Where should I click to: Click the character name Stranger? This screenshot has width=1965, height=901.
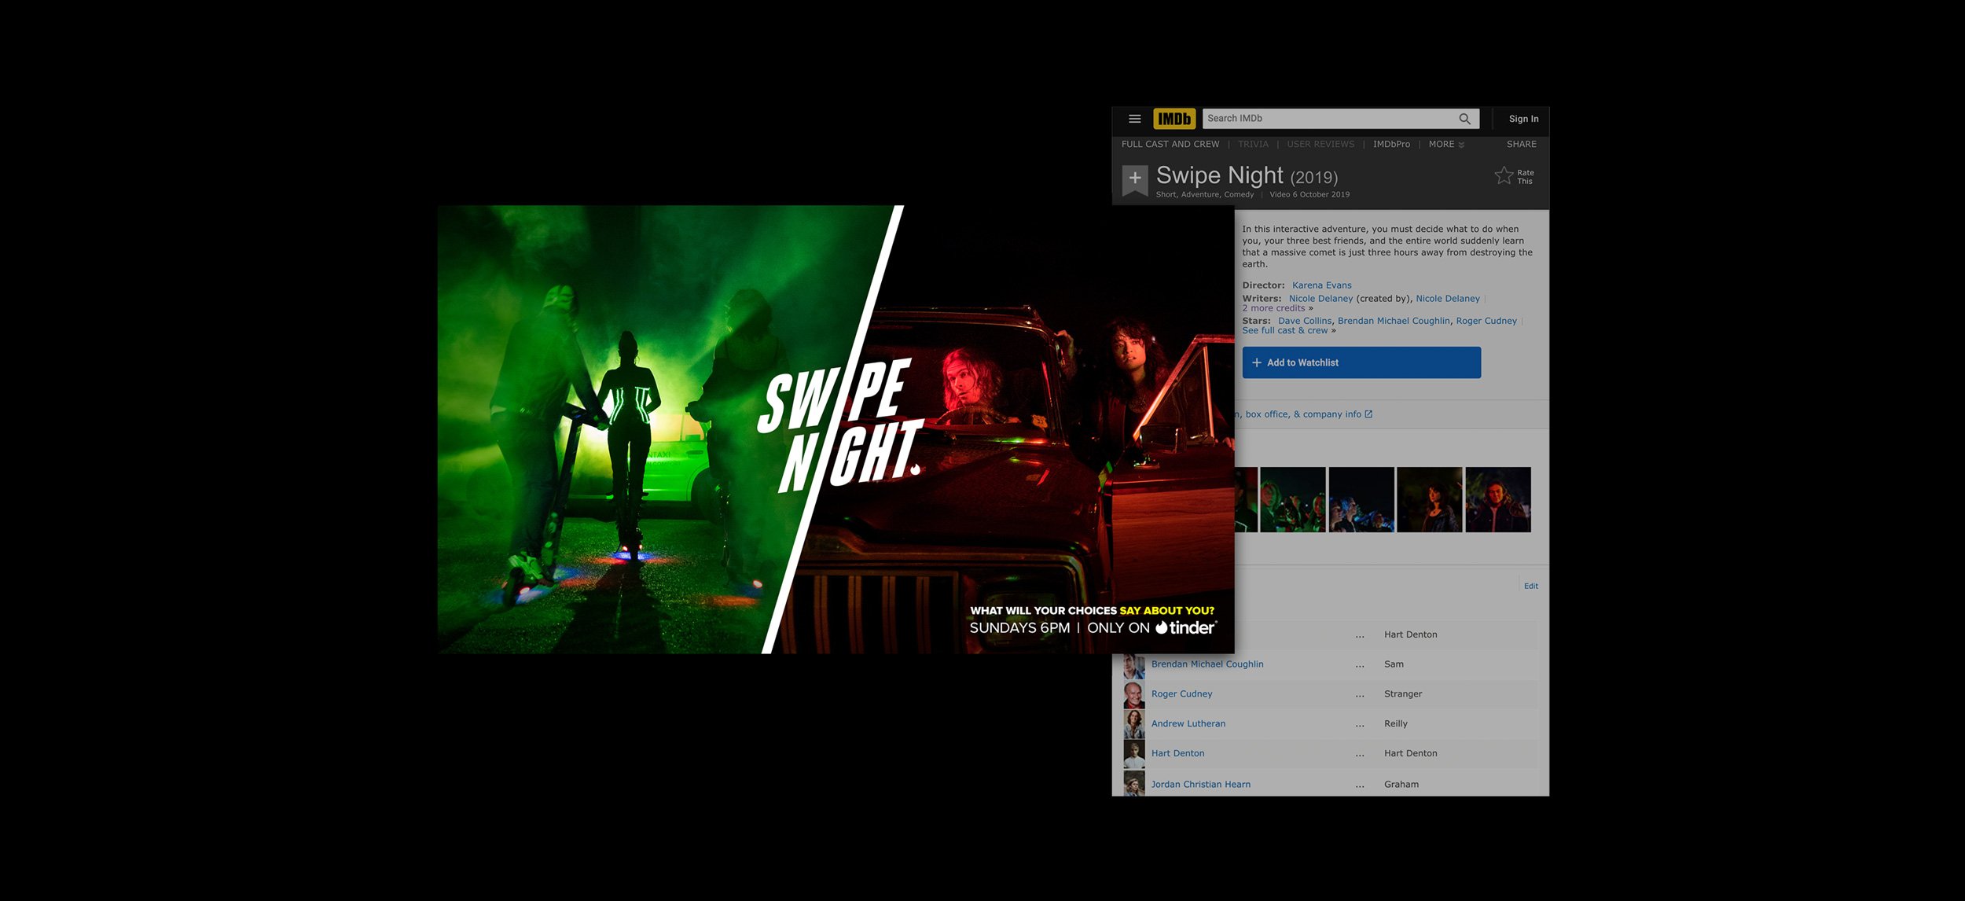(x=1403, y=694)
